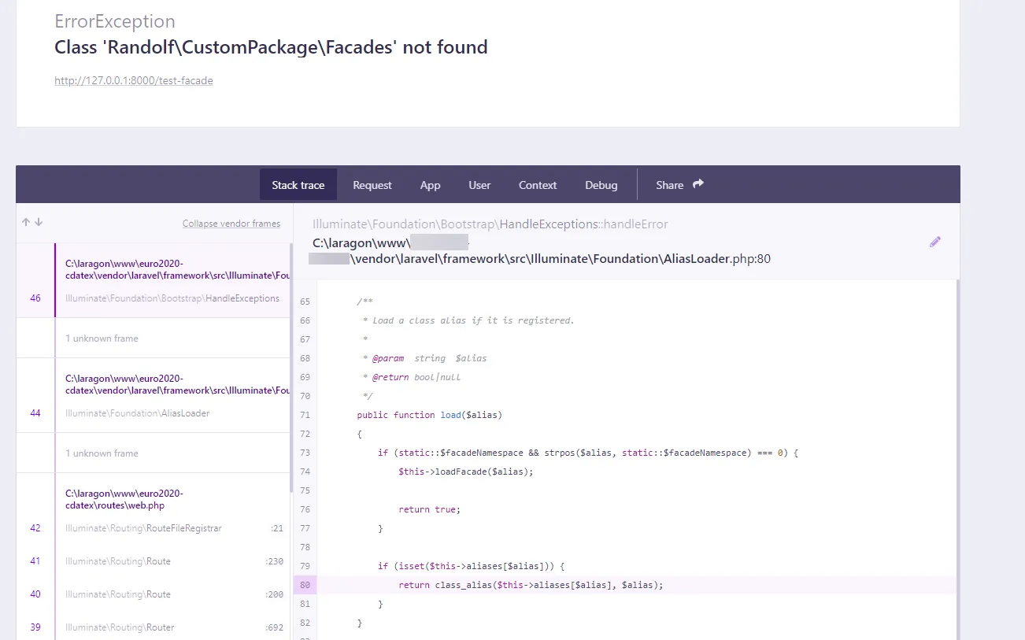The width and height of the screenshot is (1025, 640).
Task: Select frame 40 Route :200
Action: tap(154, 594)
